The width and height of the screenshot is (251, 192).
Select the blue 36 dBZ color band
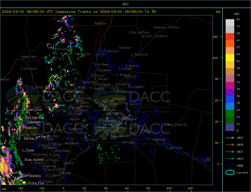pos(230,99)
